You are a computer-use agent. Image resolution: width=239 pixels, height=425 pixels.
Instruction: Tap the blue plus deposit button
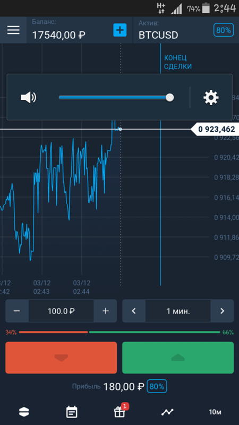tap(120, 30)
